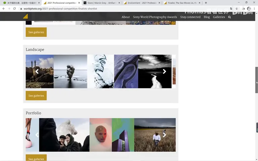The image size is (258, 161).
Task: Open the translate page icon
Action: point(231,9)
